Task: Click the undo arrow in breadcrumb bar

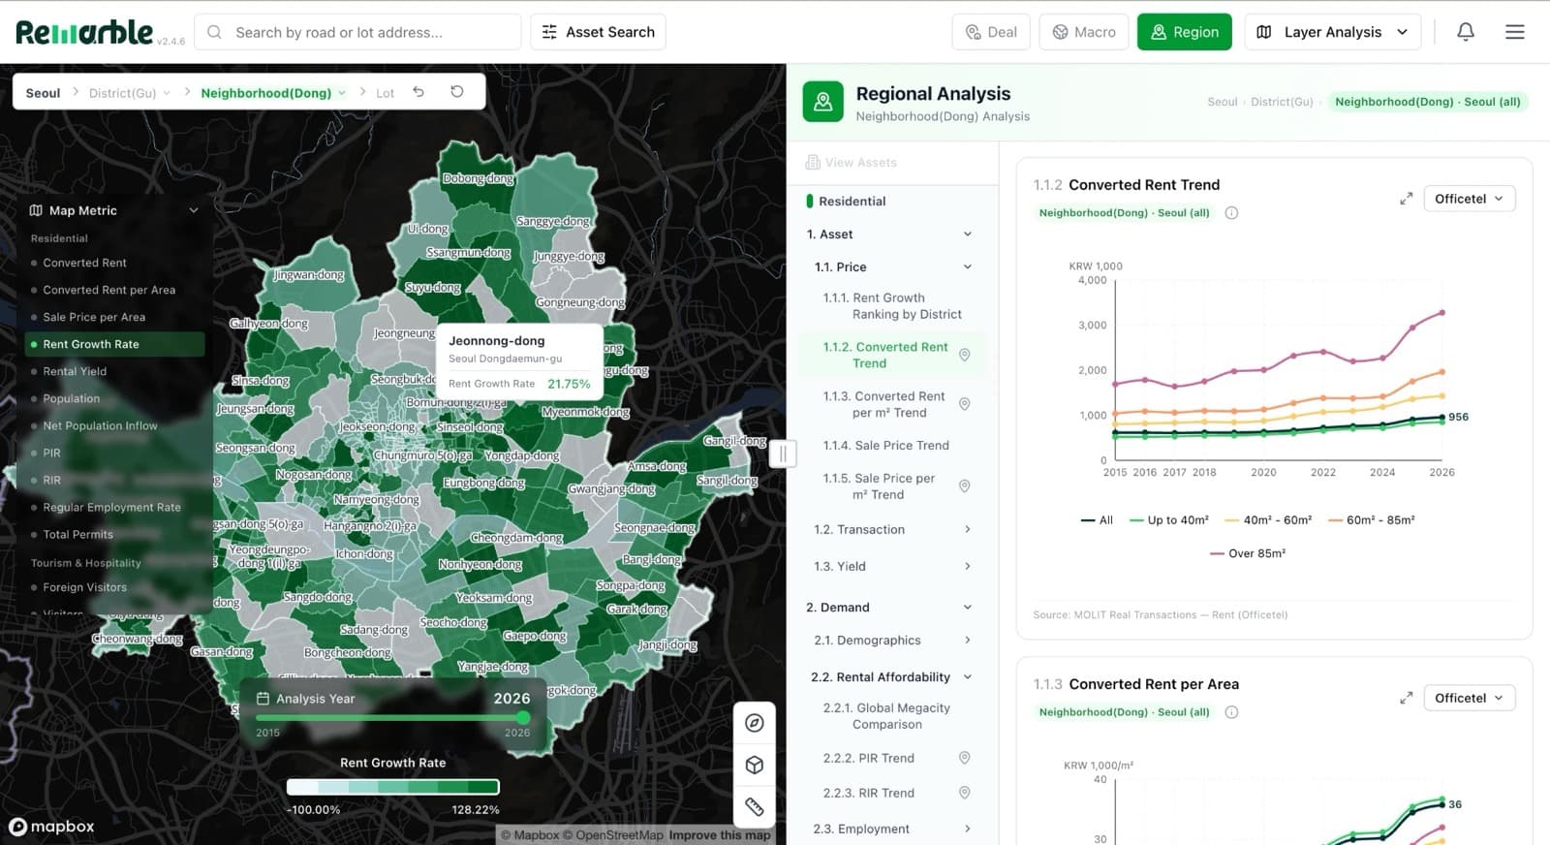Action: pyautogui.click(x=418, y=92)
